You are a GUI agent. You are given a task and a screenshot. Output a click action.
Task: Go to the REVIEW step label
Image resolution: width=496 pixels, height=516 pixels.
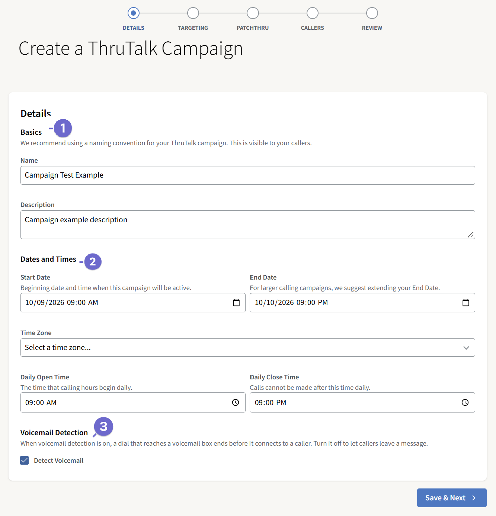[372, 28]
